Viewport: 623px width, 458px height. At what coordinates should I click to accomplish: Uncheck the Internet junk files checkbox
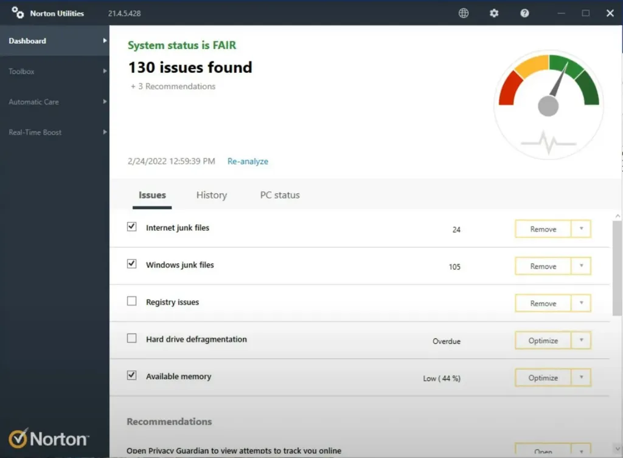[x=131, y=227]
